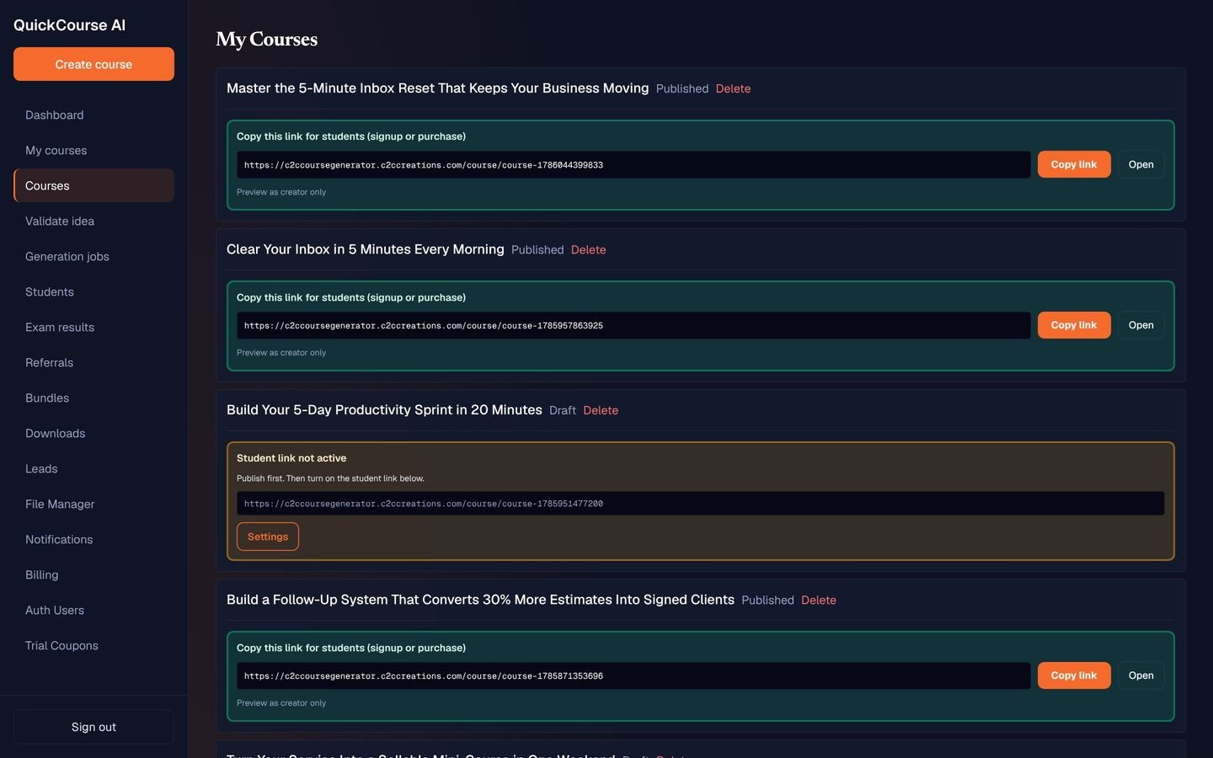Open the Clear Your Inbox course
The width and height of the screenshot is (1213, 758).
pyautogui.click(x=1141, y=325)
